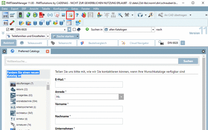Open the DIN 962 standard icon
The height and width of the screenshot is (130, 208).
pos(64,15)
